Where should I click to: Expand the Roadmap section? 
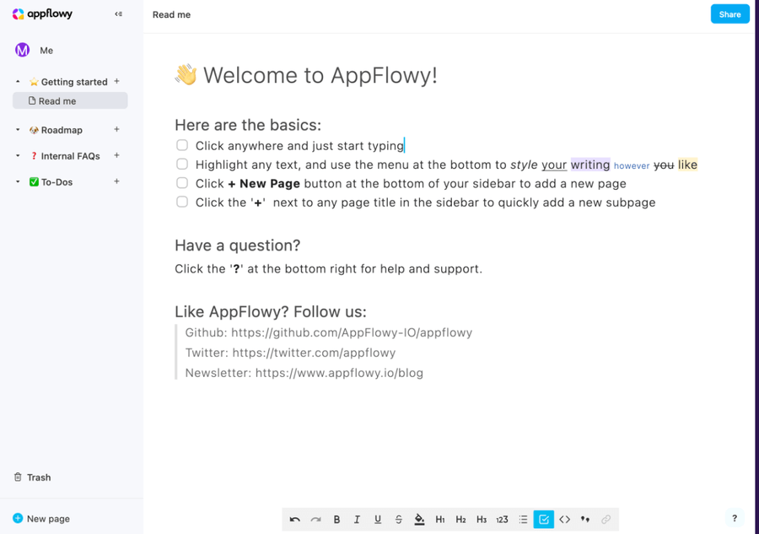pos(18,130)
